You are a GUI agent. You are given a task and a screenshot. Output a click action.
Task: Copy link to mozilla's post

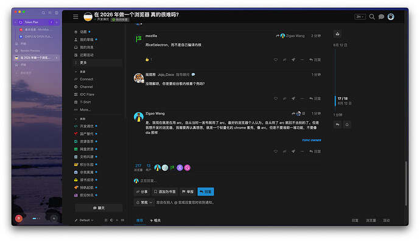[284, 60]
